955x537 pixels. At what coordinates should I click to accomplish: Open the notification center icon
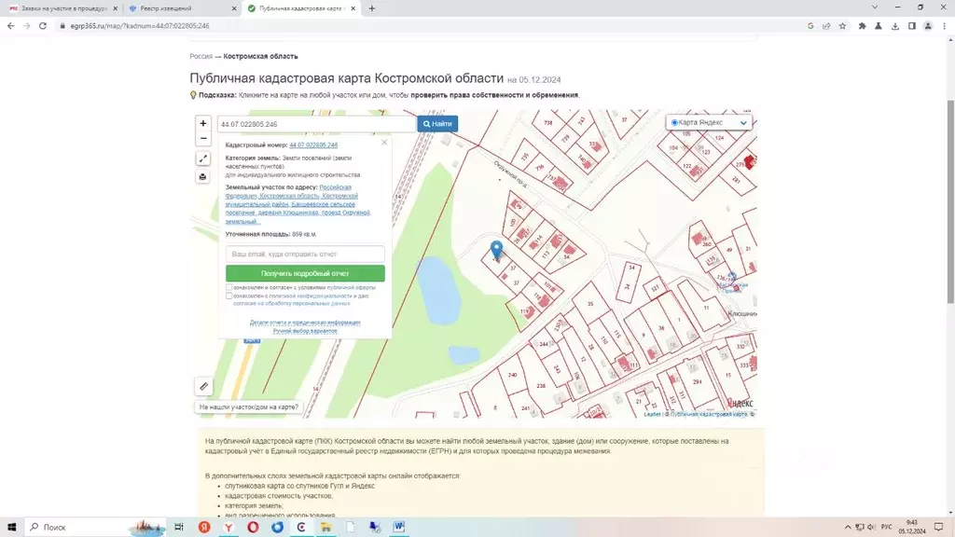[938, 527]
